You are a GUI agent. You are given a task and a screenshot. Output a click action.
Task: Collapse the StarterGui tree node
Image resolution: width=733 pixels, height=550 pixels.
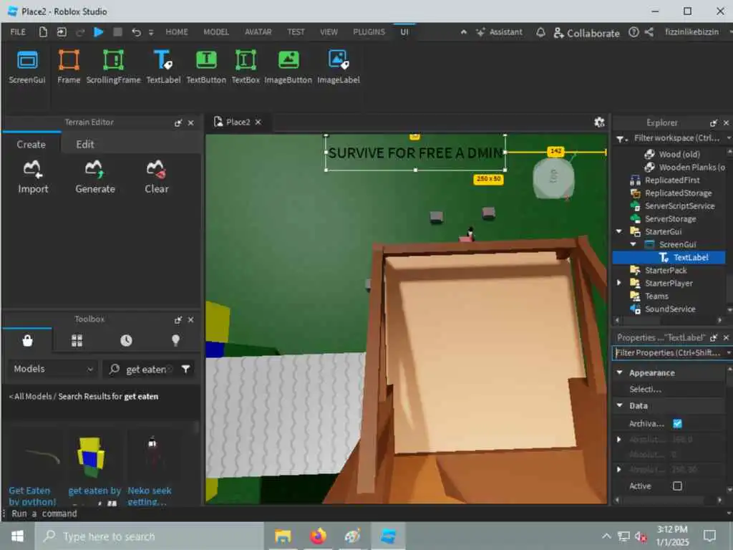pos(619,231)
